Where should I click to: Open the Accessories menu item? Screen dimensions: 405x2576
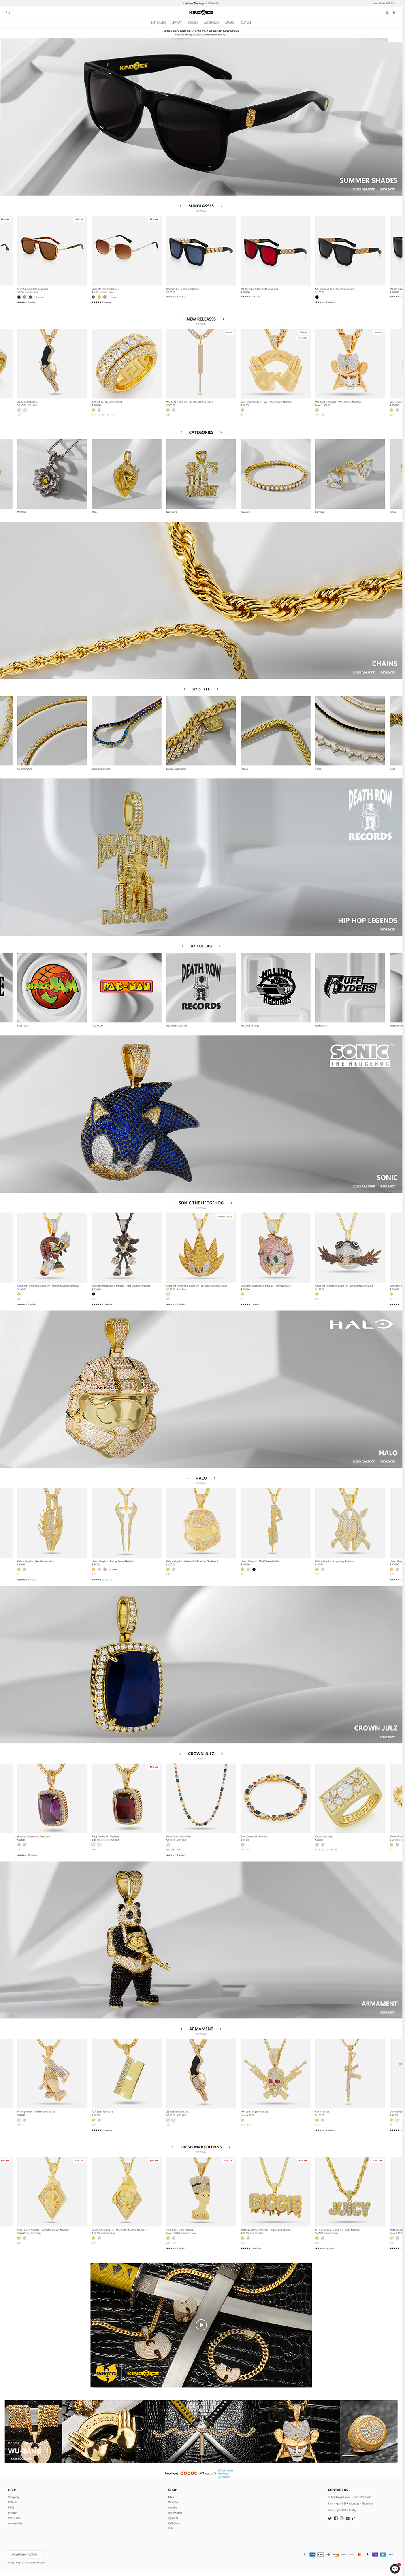click(211, 22)
